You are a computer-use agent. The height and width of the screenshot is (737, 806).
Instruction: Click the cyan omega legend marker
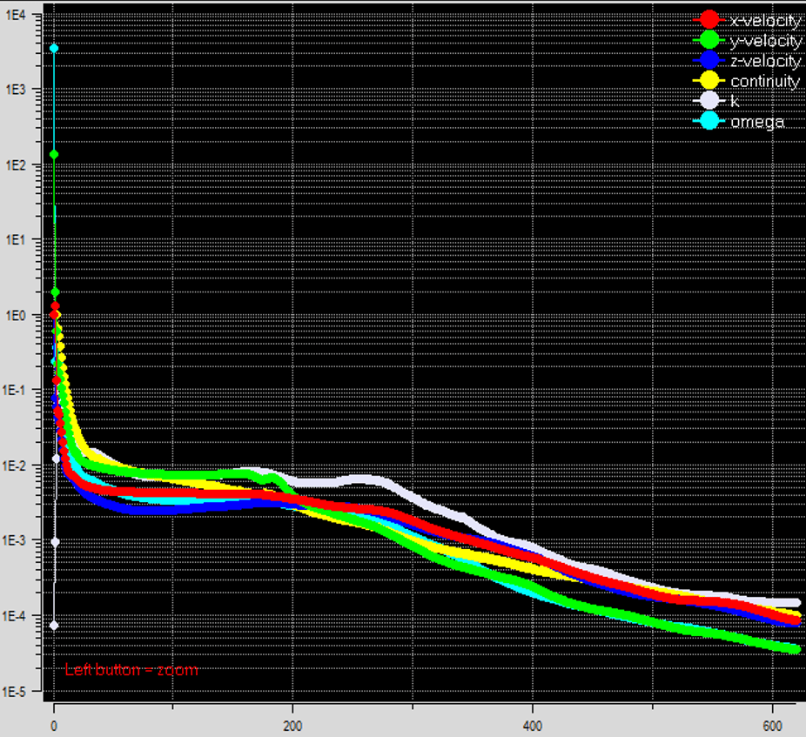pyautogui.click(x=710, y=121)
